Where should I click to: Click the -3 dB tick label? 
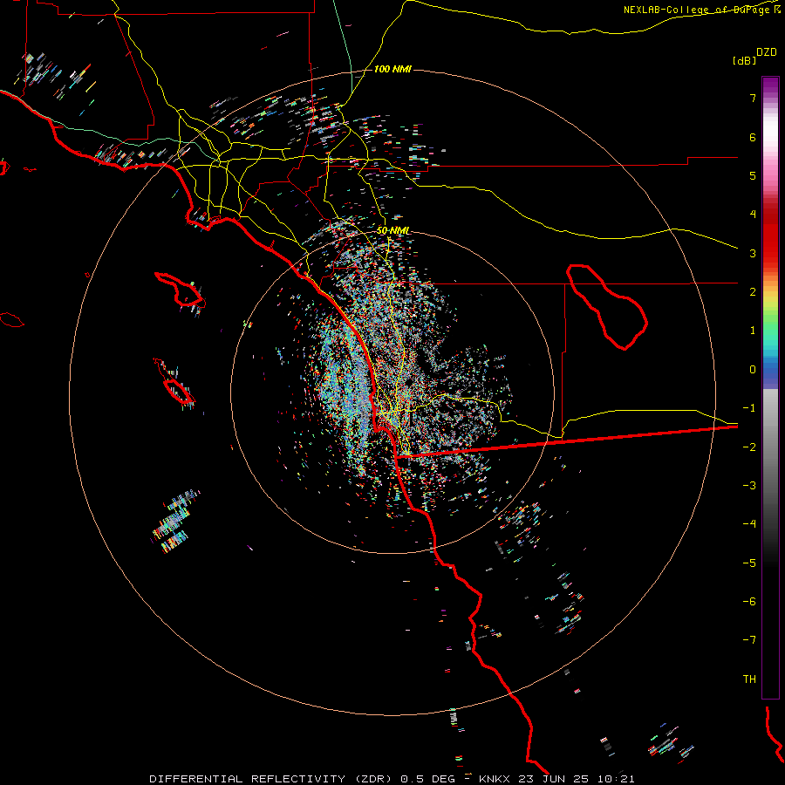tap(749, 486)
